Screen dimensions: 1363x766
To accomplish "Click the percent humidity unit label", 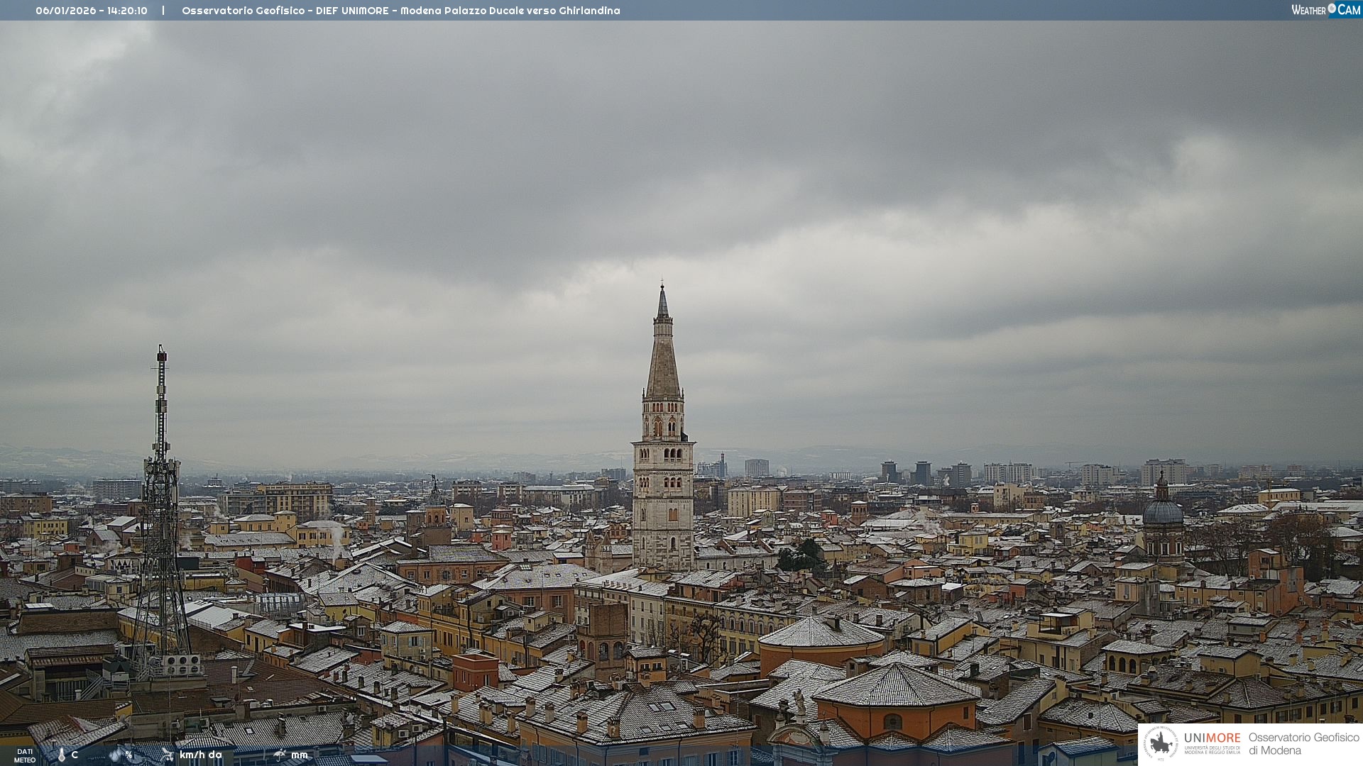I will (x=128, y=755).
